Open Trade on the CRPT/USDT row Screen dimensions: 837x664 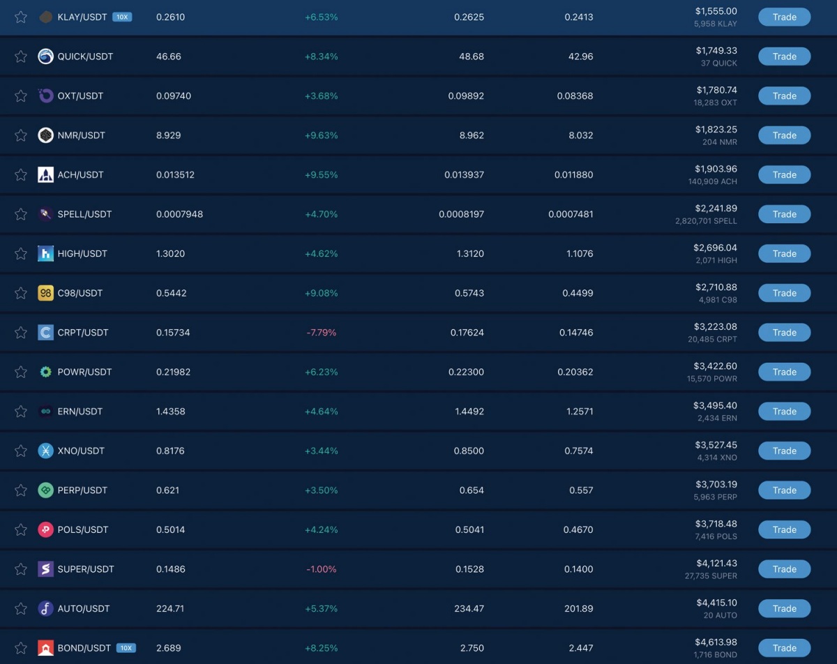coord(785,333)
